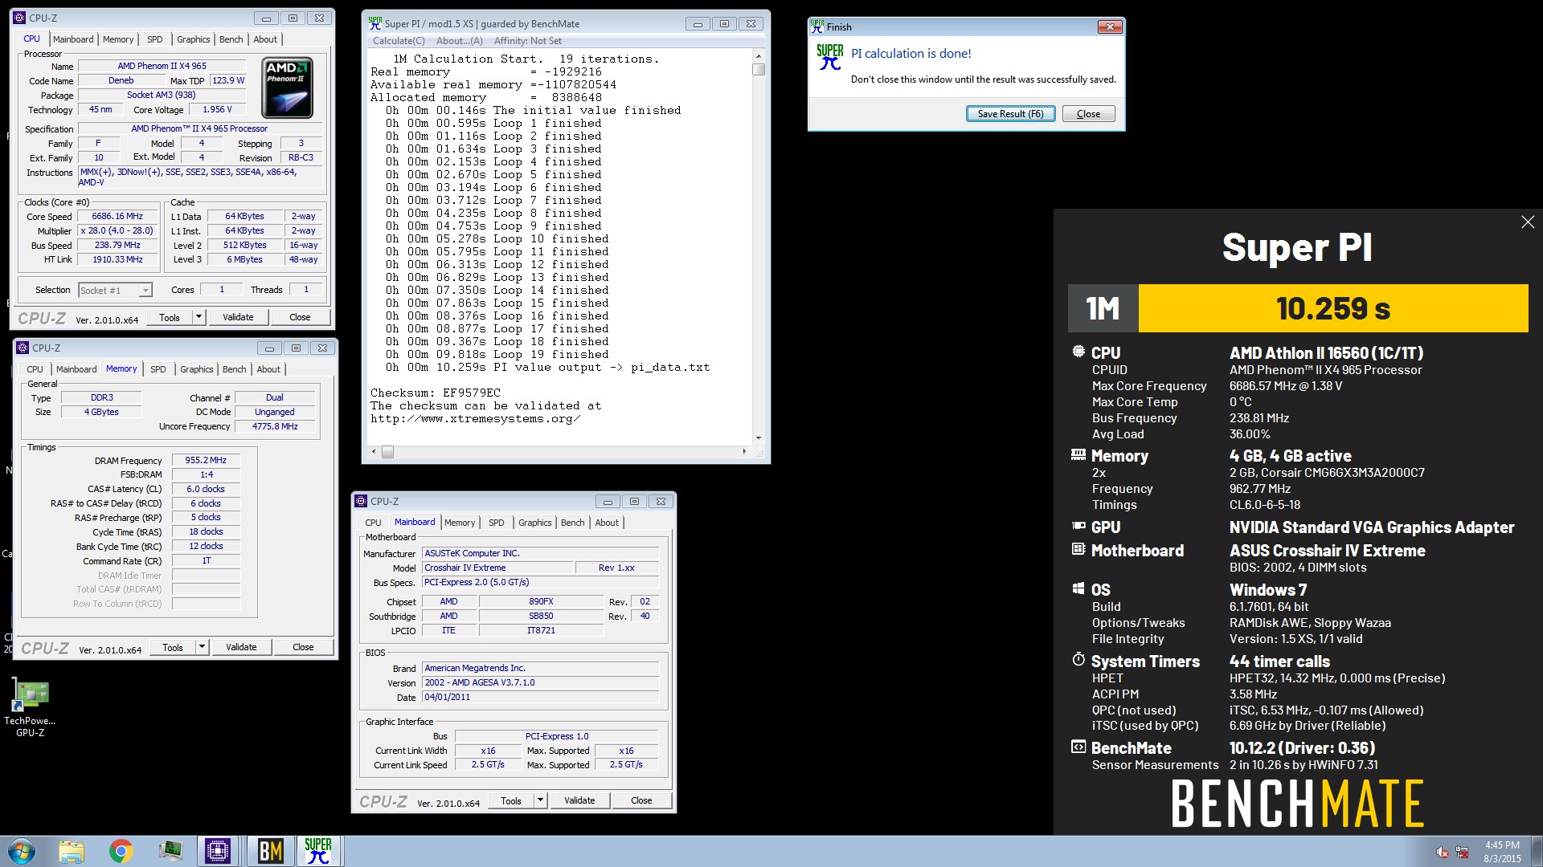Click Save Result (F6) button
Viewport: 1543px width, 867px height.
tap(1010, 114)
